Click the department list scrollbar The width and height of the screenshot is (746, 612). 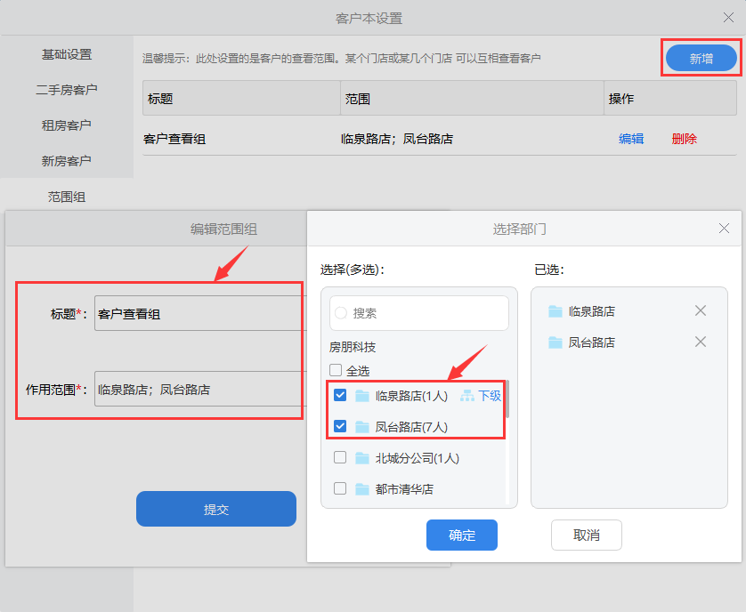pos(507,399)
